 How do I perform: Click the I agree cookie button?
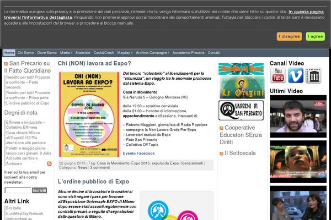click(x=315, y=36)
